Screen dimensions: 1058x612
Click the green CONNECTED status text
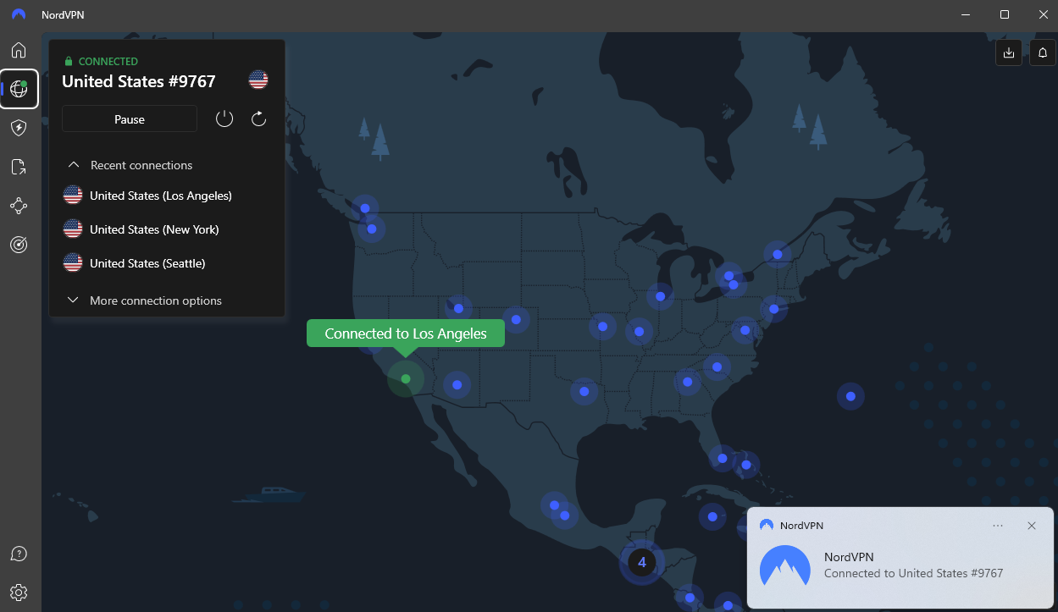108,62
